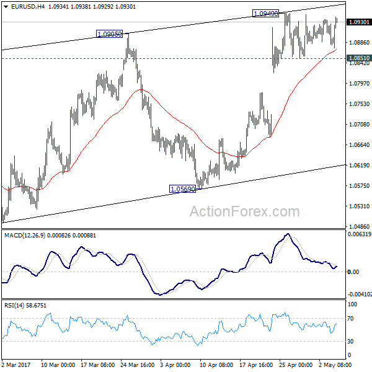Click the 1.07530 price axis value
The image size is (372, 372).
point(359,104)
